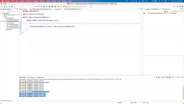Open the Refactor menu

[x=29, y=1]
